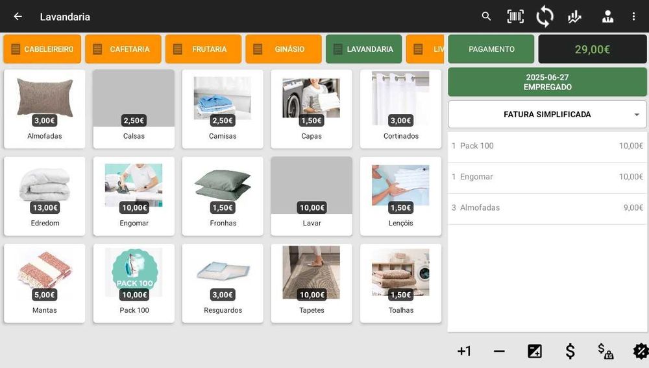Switch to the Cabeleireiro category
This screenshot has height=368, width=649.
tap(42, 49)
